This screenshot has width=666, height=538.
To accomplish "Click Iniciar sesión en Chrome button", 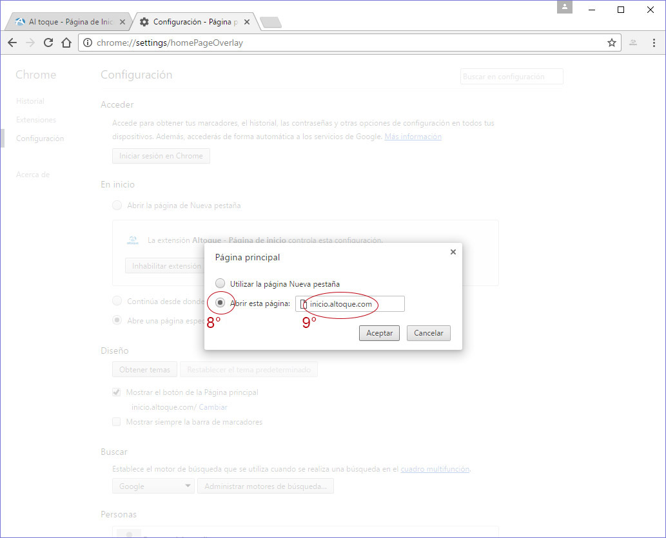I will tap(161, 156).
